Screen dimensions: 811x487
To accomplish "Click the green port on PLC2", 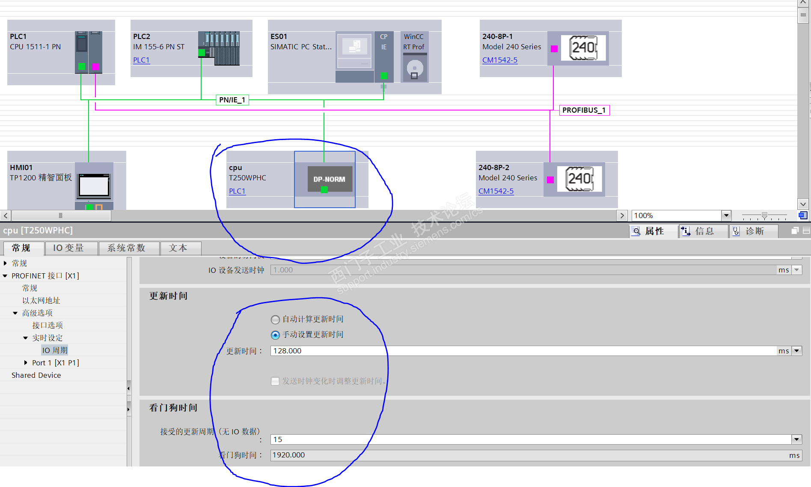I will (x=202, y=53).
